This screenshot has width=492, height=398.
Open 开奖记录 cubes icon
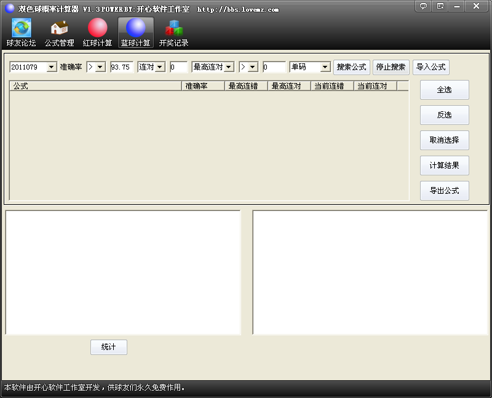pos(173,33)
